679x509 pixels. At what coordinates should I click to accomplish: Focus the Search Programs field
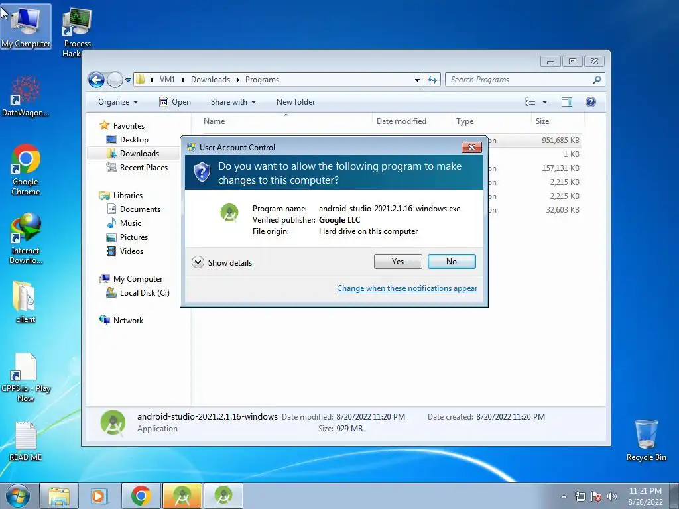(x=520, y=80)
